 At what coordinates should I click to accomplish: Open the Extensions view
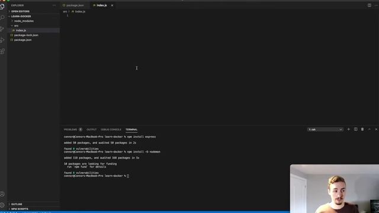2,51
